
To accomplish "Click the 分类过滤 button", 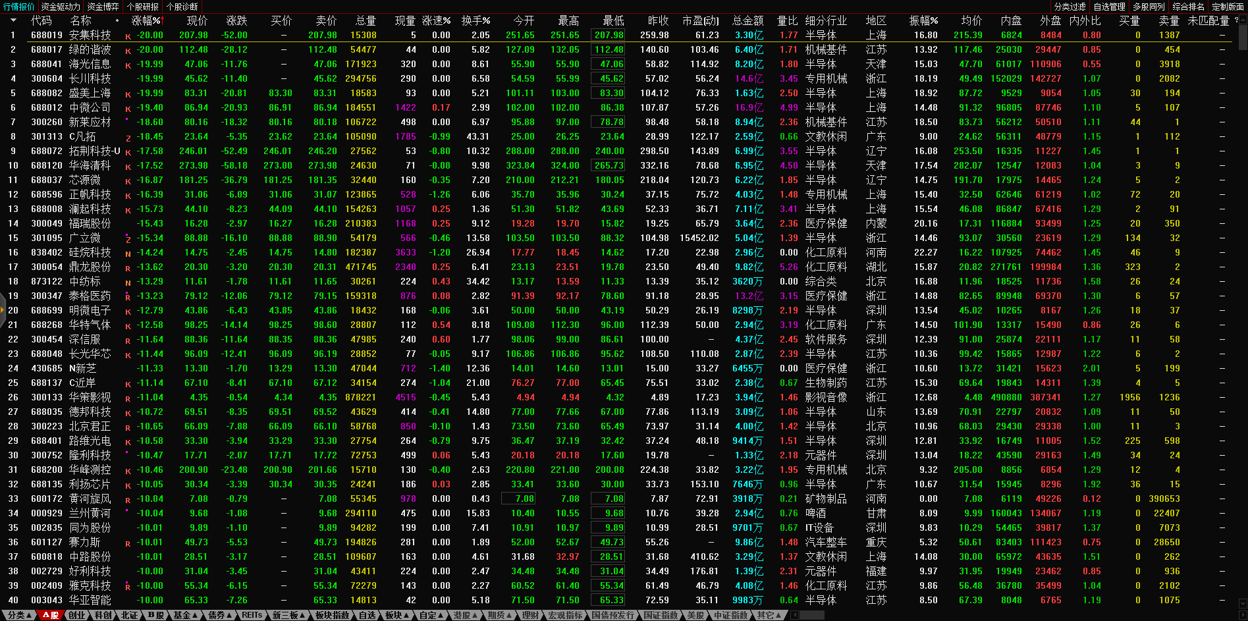I will (1070, 7).
